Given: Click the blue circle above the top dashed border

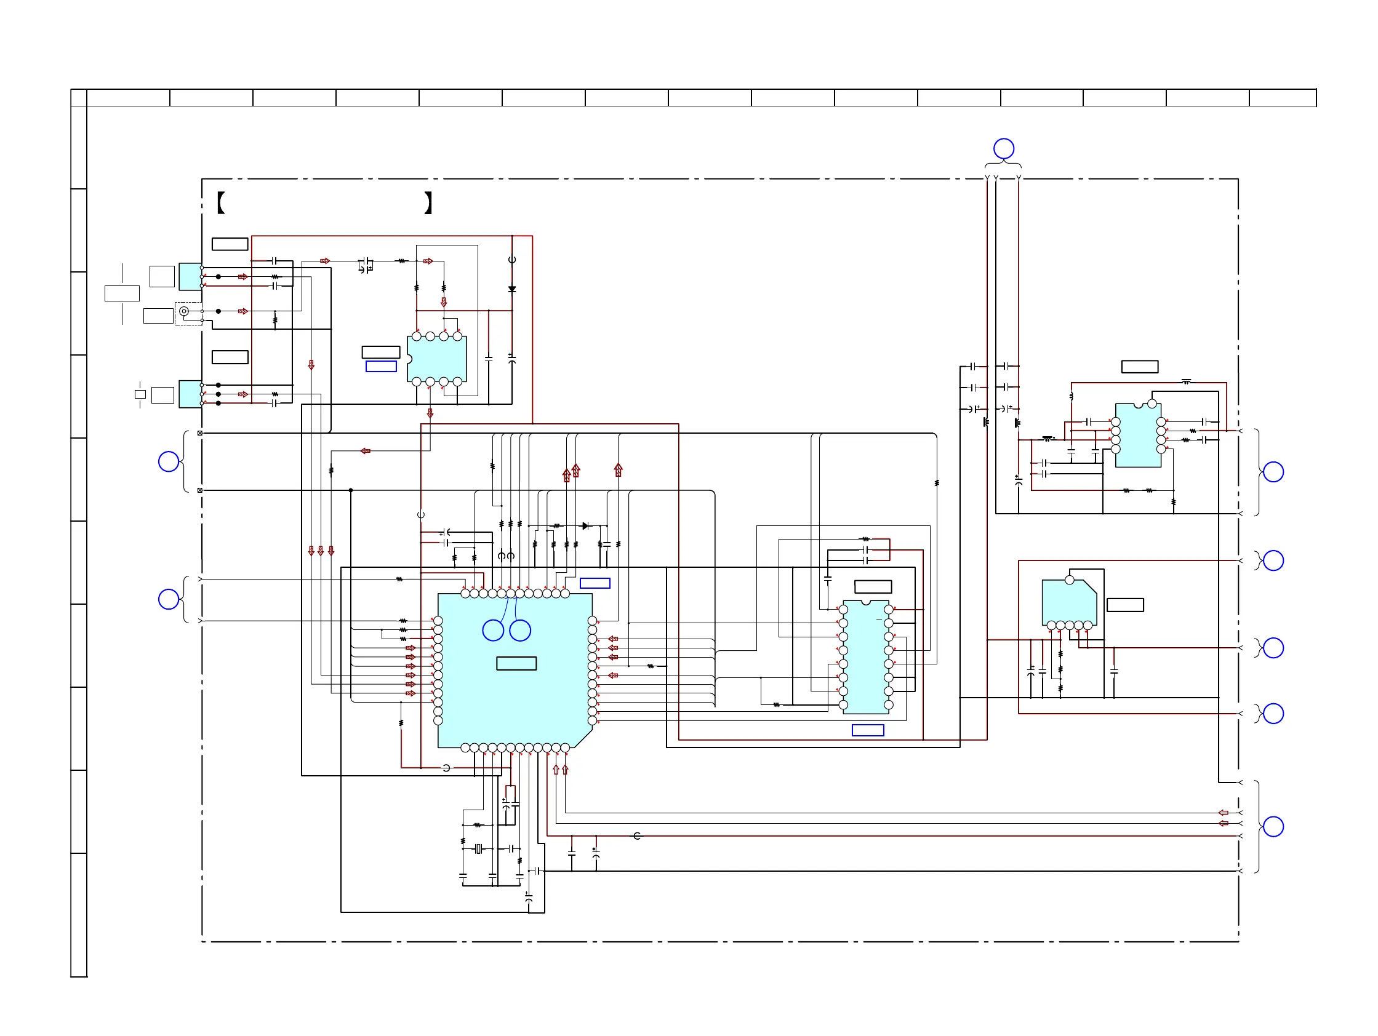Looking at the screenshot, I should pos(1003,149).
